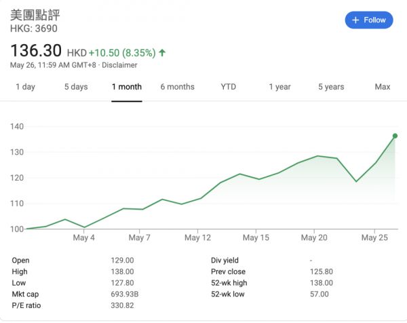This screenshot has width=407, height=323.
Task: Click the green endpoint dot on the chart
Action: (x=395, y=136)
